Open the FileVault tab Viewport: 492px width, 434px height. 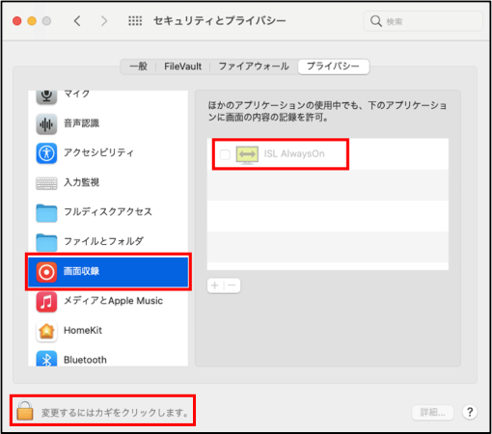point(183,67)
